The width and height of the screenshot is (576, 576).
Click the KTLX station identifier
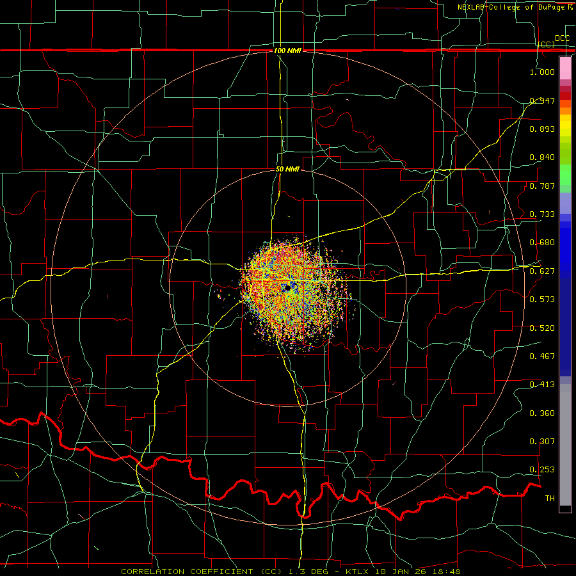click(356, 572)
